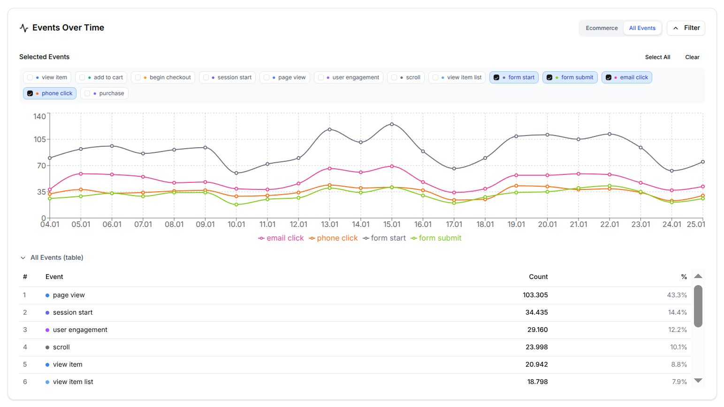Disable the phone click event checkbox

30,93
